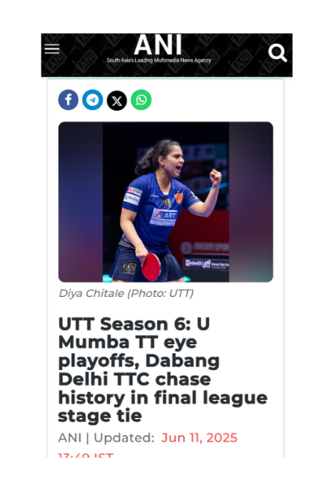Click the red paddle in the photo
Viewport: 334px width, 491px height.
[151, 267]
